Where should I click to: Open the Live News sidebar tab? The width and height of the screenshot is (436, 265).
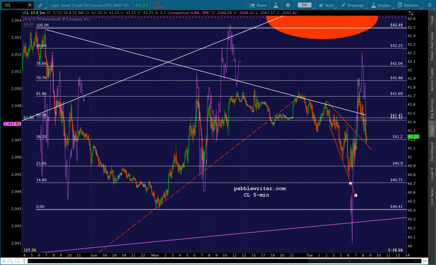coord(432,196)
